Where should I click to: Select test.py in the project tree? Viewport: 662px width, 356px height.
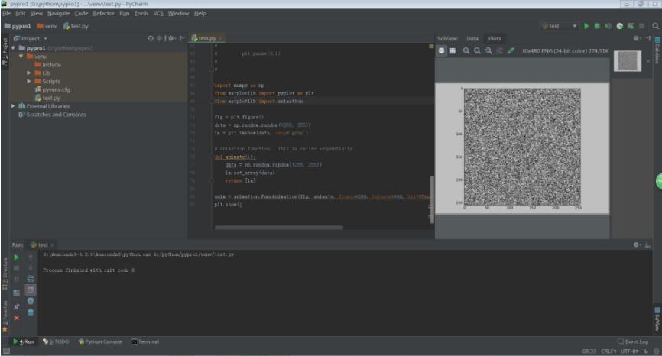point(47,98)
